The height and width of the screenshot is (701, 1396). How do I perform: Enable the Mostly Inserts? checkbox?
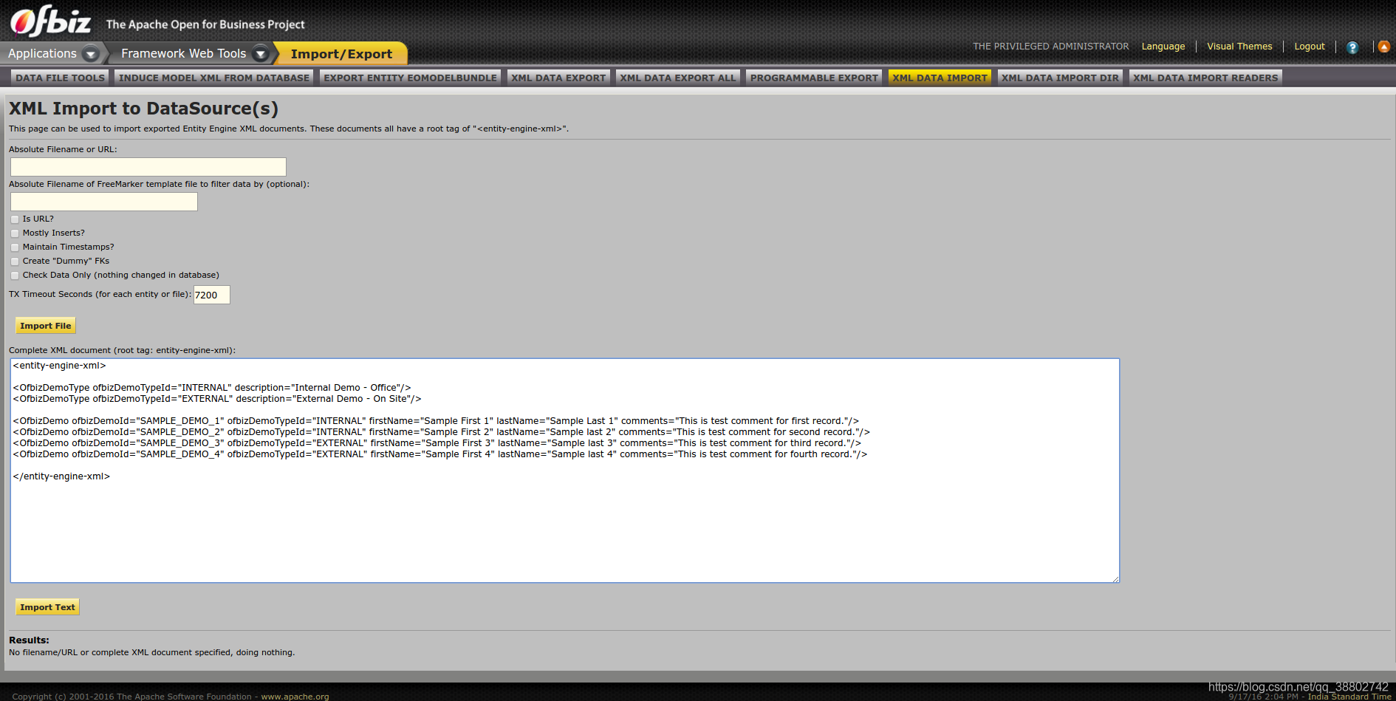[x=15, y=233]
